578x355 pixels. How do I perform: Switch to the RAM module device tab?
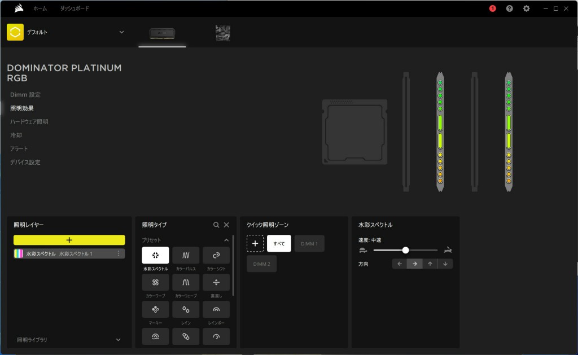pyautogui.click(x=162, y=33)
